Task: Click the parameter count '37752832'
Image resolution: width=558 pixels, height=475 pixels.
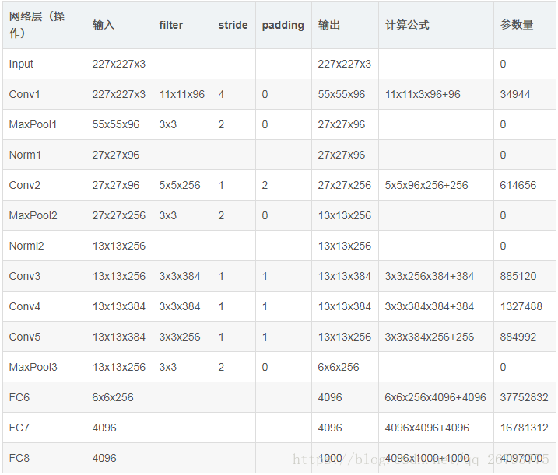Action: coord(524,397)
